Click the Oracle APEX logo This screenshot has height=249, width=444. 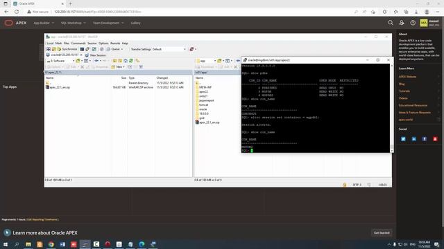tap(15, 23)
